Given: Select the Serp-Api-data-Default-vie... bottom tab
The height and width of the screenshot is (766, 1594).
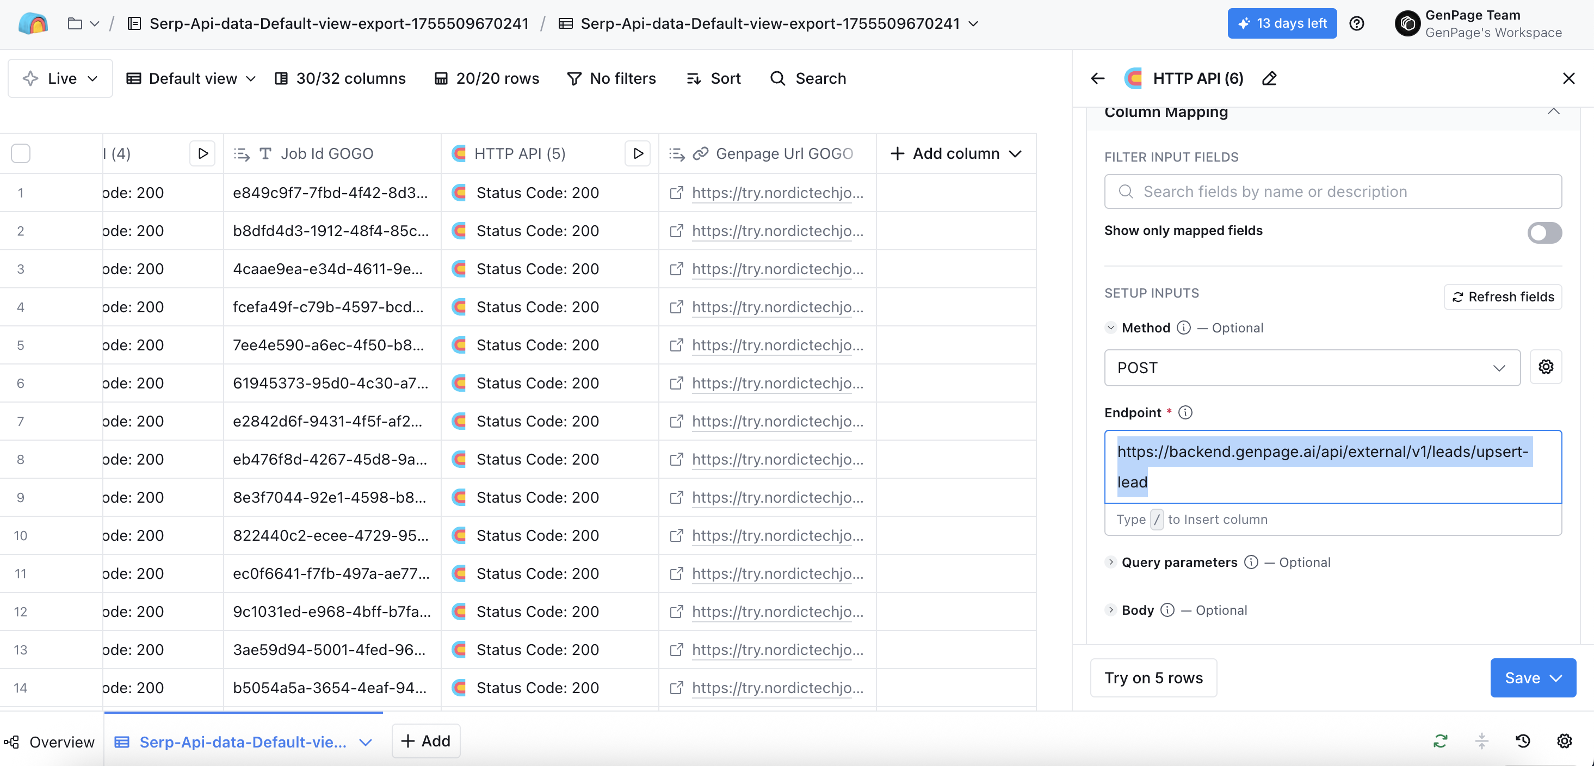Looking at the screenshot, I should coord(242,742).
